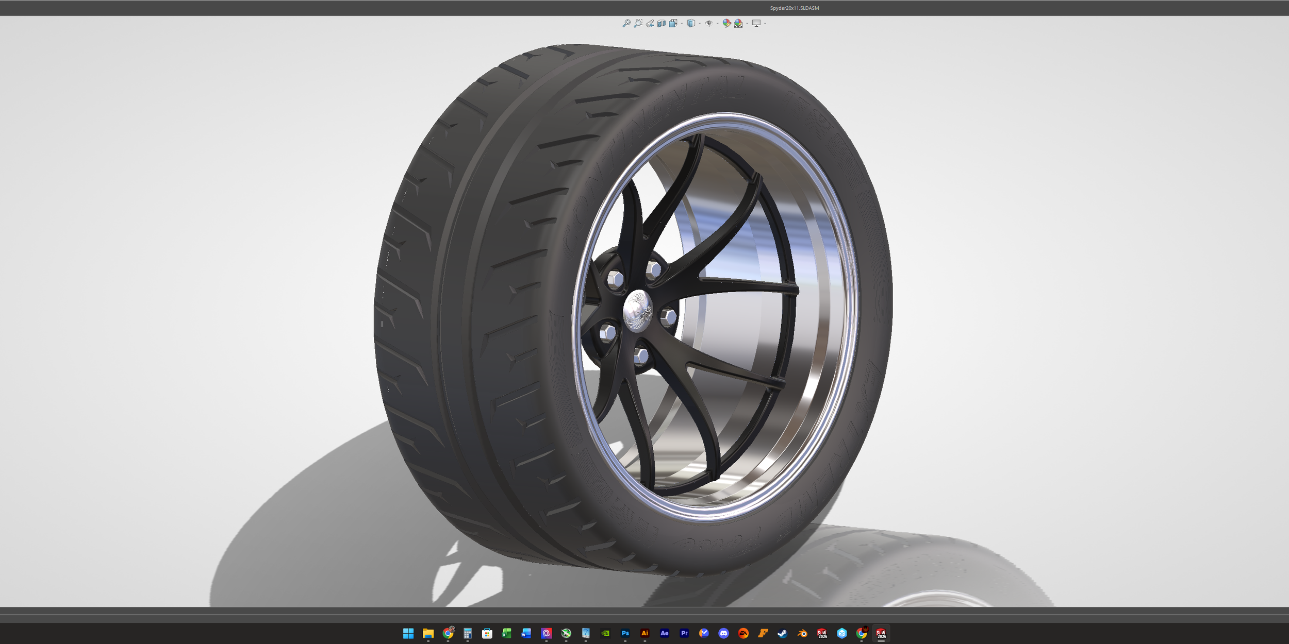Launch Photoshop from the taskbar
This screenshot has width=1289, height=644.
tap(625, 633)
